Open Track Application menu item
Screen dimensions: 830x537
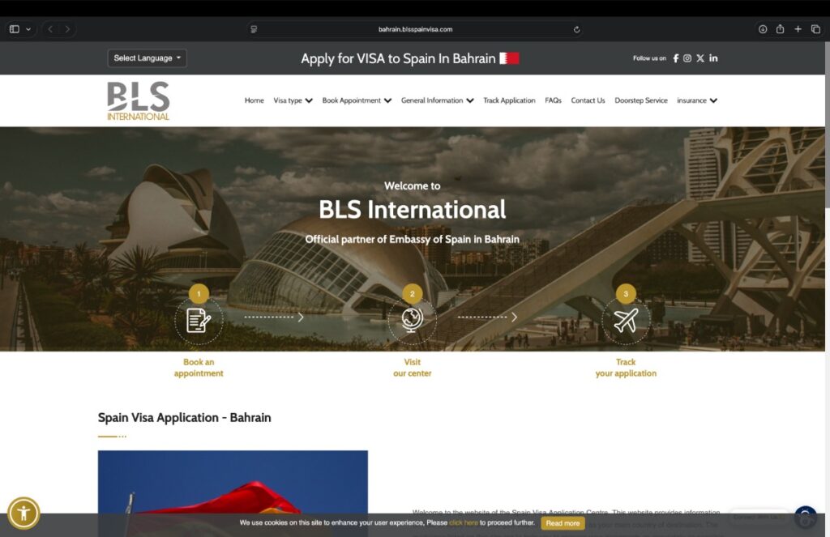click(509, 100)
